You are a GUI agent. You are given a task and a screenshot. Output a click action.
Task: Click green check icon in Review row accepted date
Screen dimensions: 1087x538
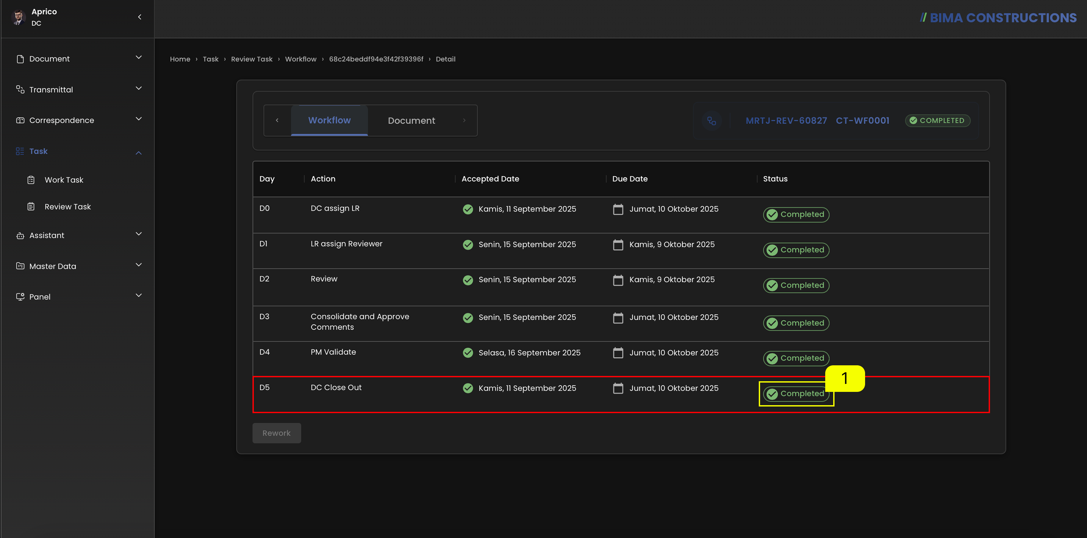tap(467, 280)
